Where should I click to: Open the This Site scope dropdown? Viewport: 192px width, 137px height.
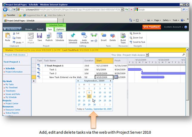147,55
